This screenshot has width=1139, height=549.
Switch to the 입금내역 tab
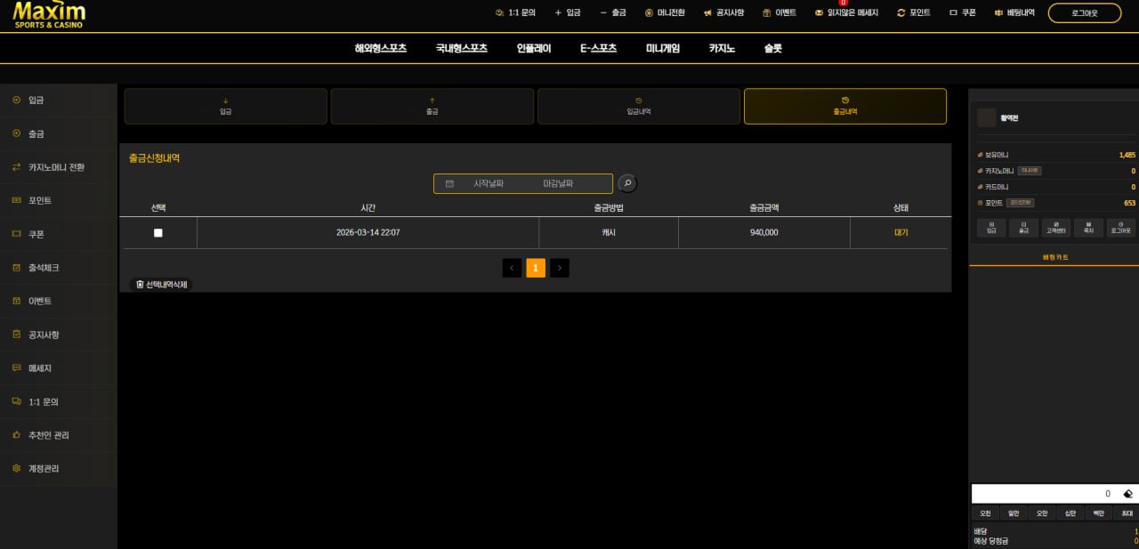point(638,106)
